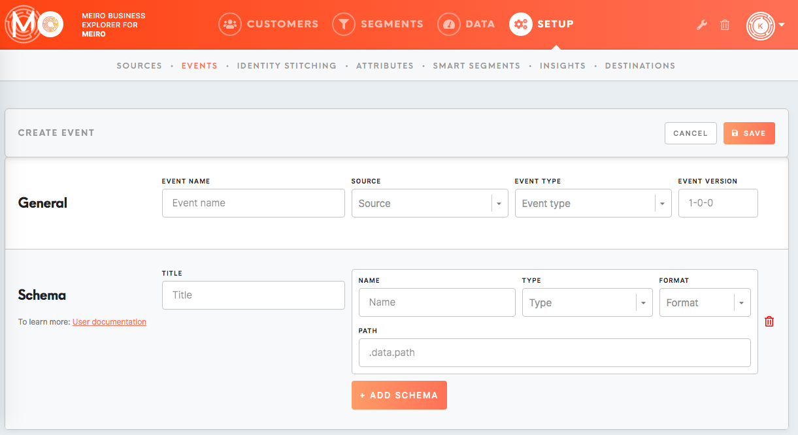Click the orange circular maze logo

point(50,25)
